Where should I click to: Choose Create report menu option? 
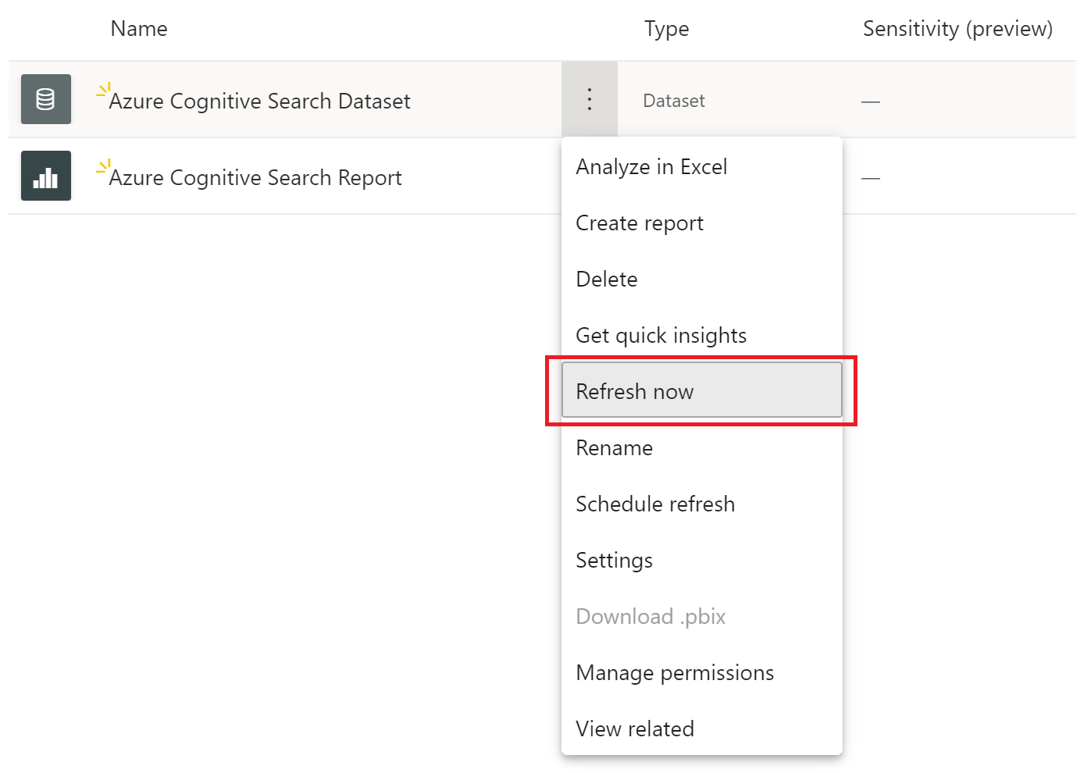pyautogui.click(x=640, y=223)
